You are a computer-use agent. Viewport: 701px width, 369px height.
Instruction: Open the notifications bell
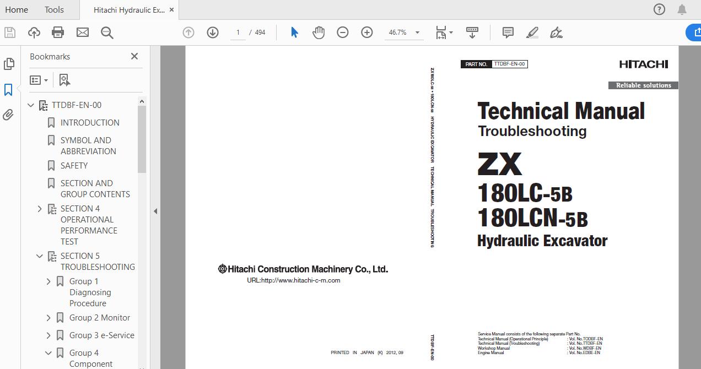tap(682, 9)
